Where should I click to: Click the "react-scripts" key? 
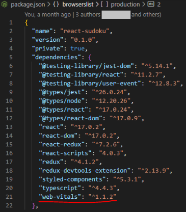click(x=65, y=153)
